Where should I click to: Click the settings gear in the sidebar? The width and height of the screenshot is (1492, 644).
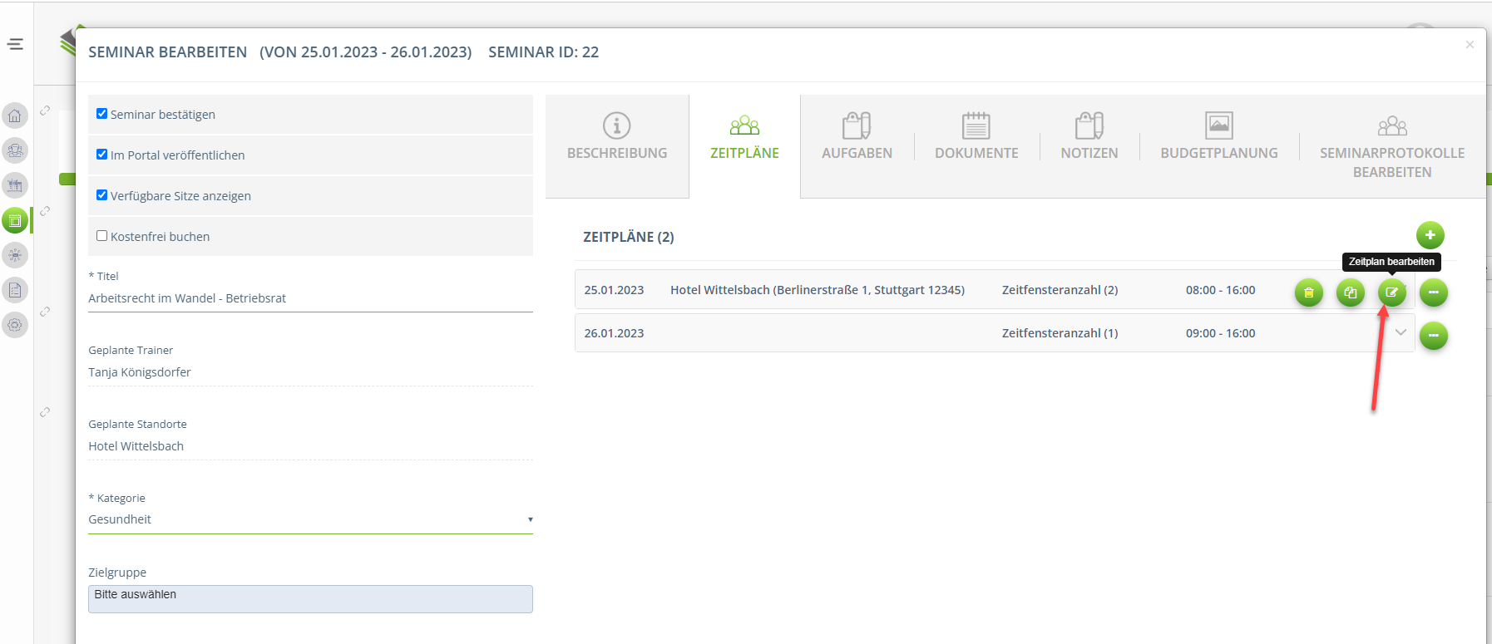pyautogui.click(x=15, y=325)
